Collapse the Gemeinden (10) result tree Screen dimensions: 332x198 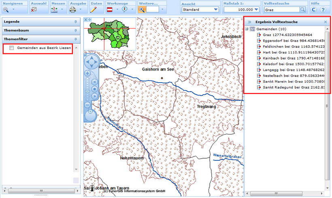(247, 29)
